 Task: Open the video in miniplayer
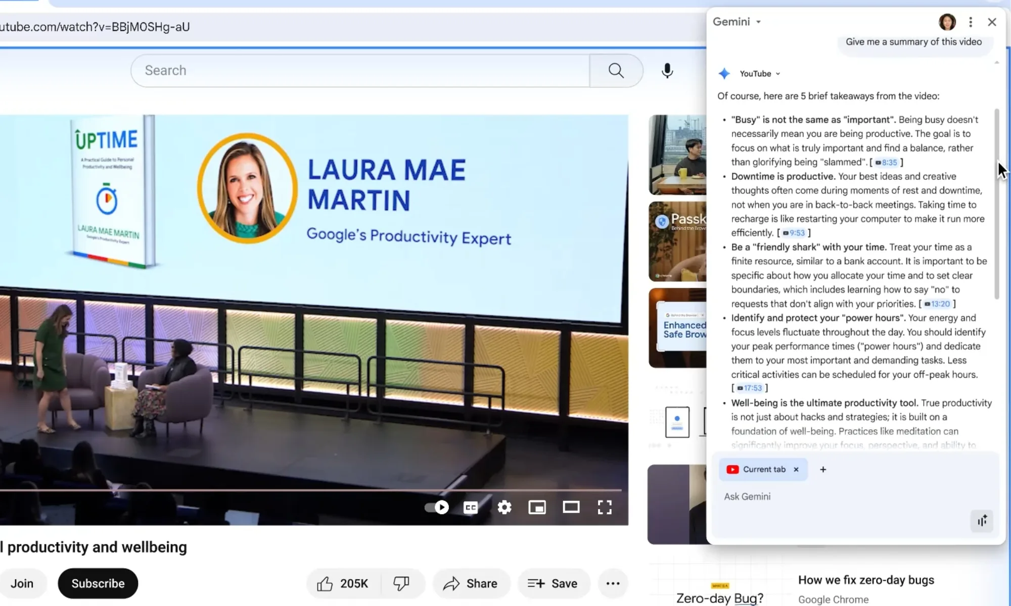point(537,508)
